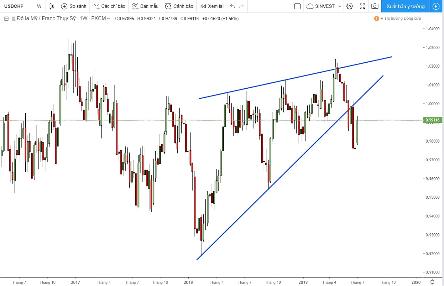Image resolution: width=444 pixels, height=286 pixels.
Task: Undo the last chart action
Action: [232, 6]
